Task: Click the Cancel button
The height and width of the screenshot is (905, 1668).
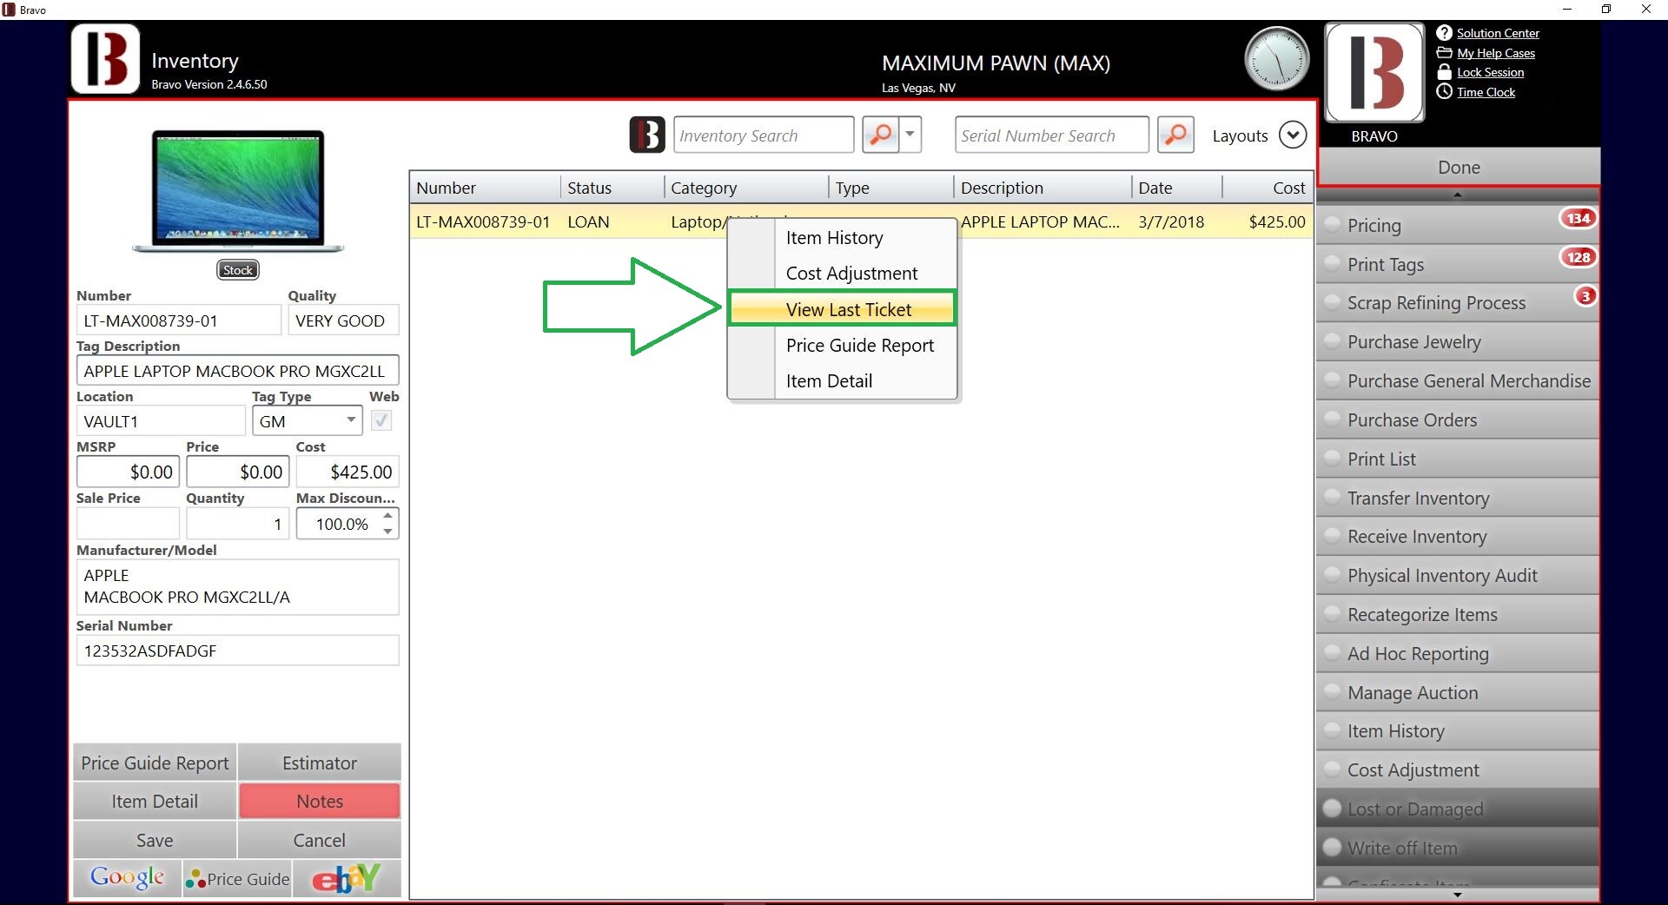Action: [x=319, y=840]
